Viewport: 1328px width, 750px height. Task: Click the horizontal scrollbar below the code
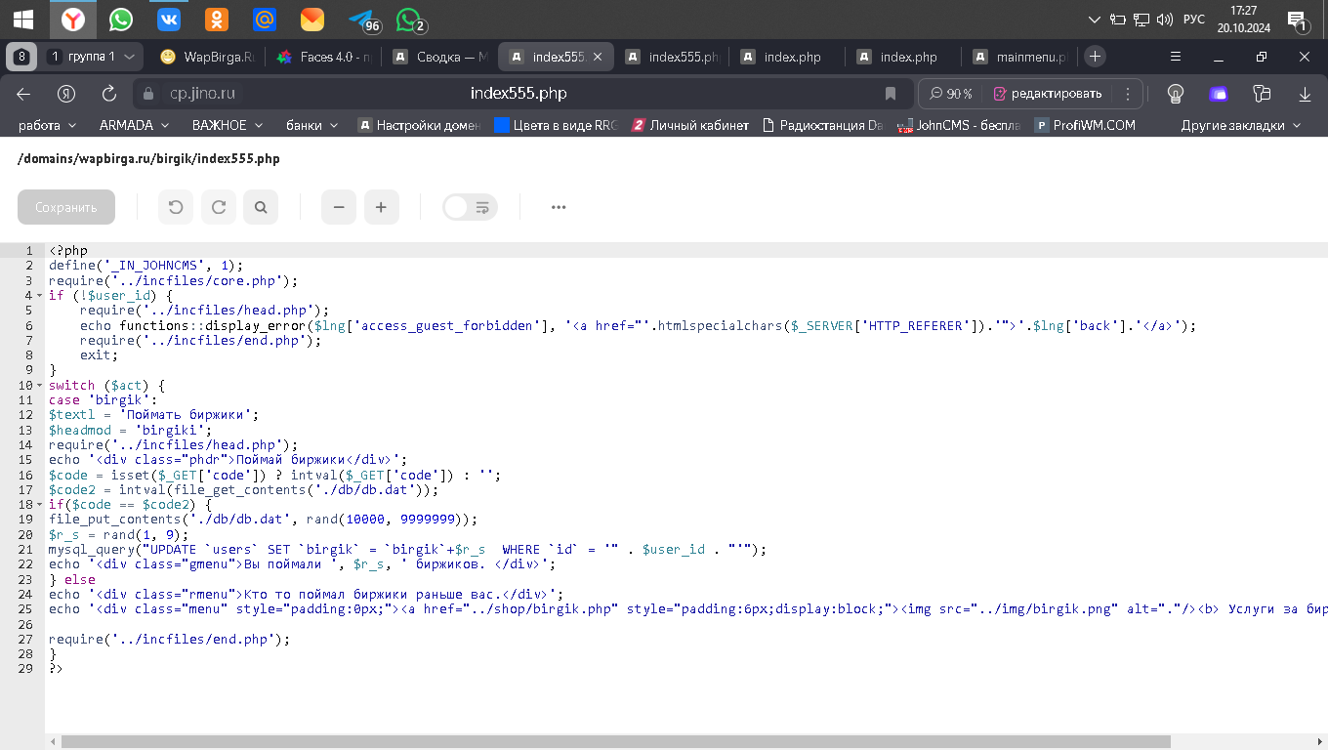[x=586, y=741]
